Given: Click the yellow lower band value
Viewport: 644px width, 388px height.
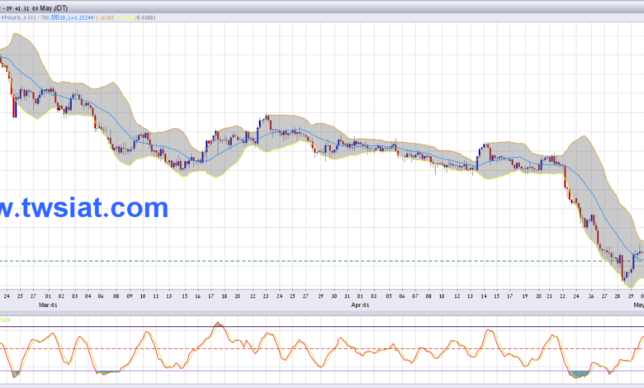Looking at the screenshot, I should tap(125, 17).
